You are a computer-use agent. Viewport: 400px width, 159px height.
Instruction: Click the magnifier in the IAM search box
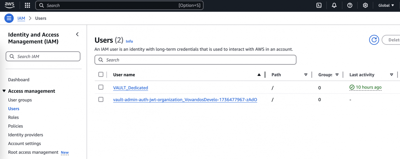click(12, 56)
